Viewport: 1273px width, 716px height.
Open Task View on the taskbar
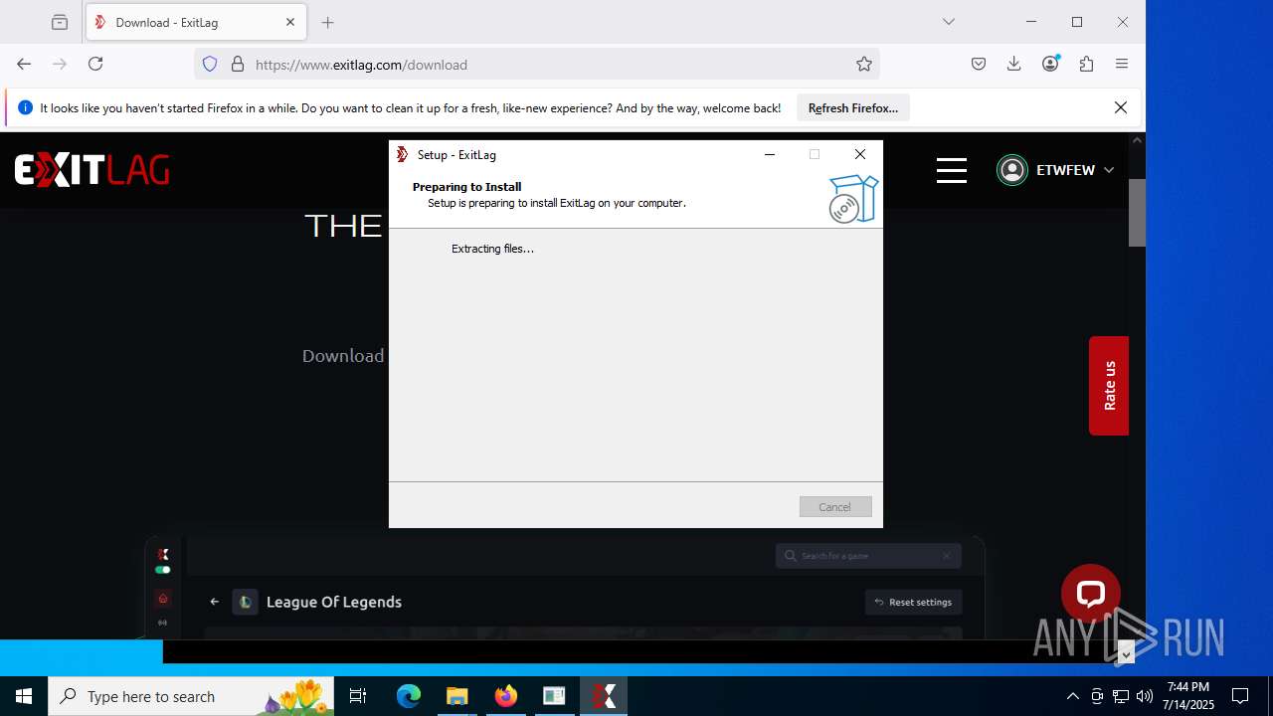tap(358, 696)
